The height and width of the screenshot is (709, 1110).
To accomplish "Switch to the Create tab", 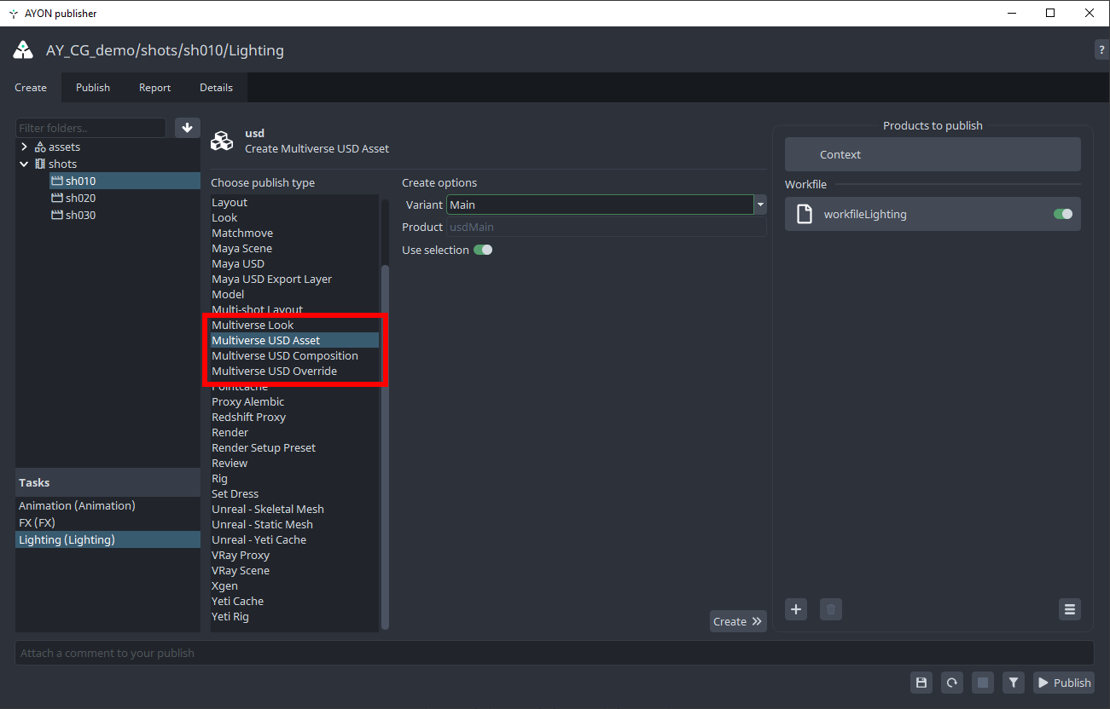I will (31, 88).
